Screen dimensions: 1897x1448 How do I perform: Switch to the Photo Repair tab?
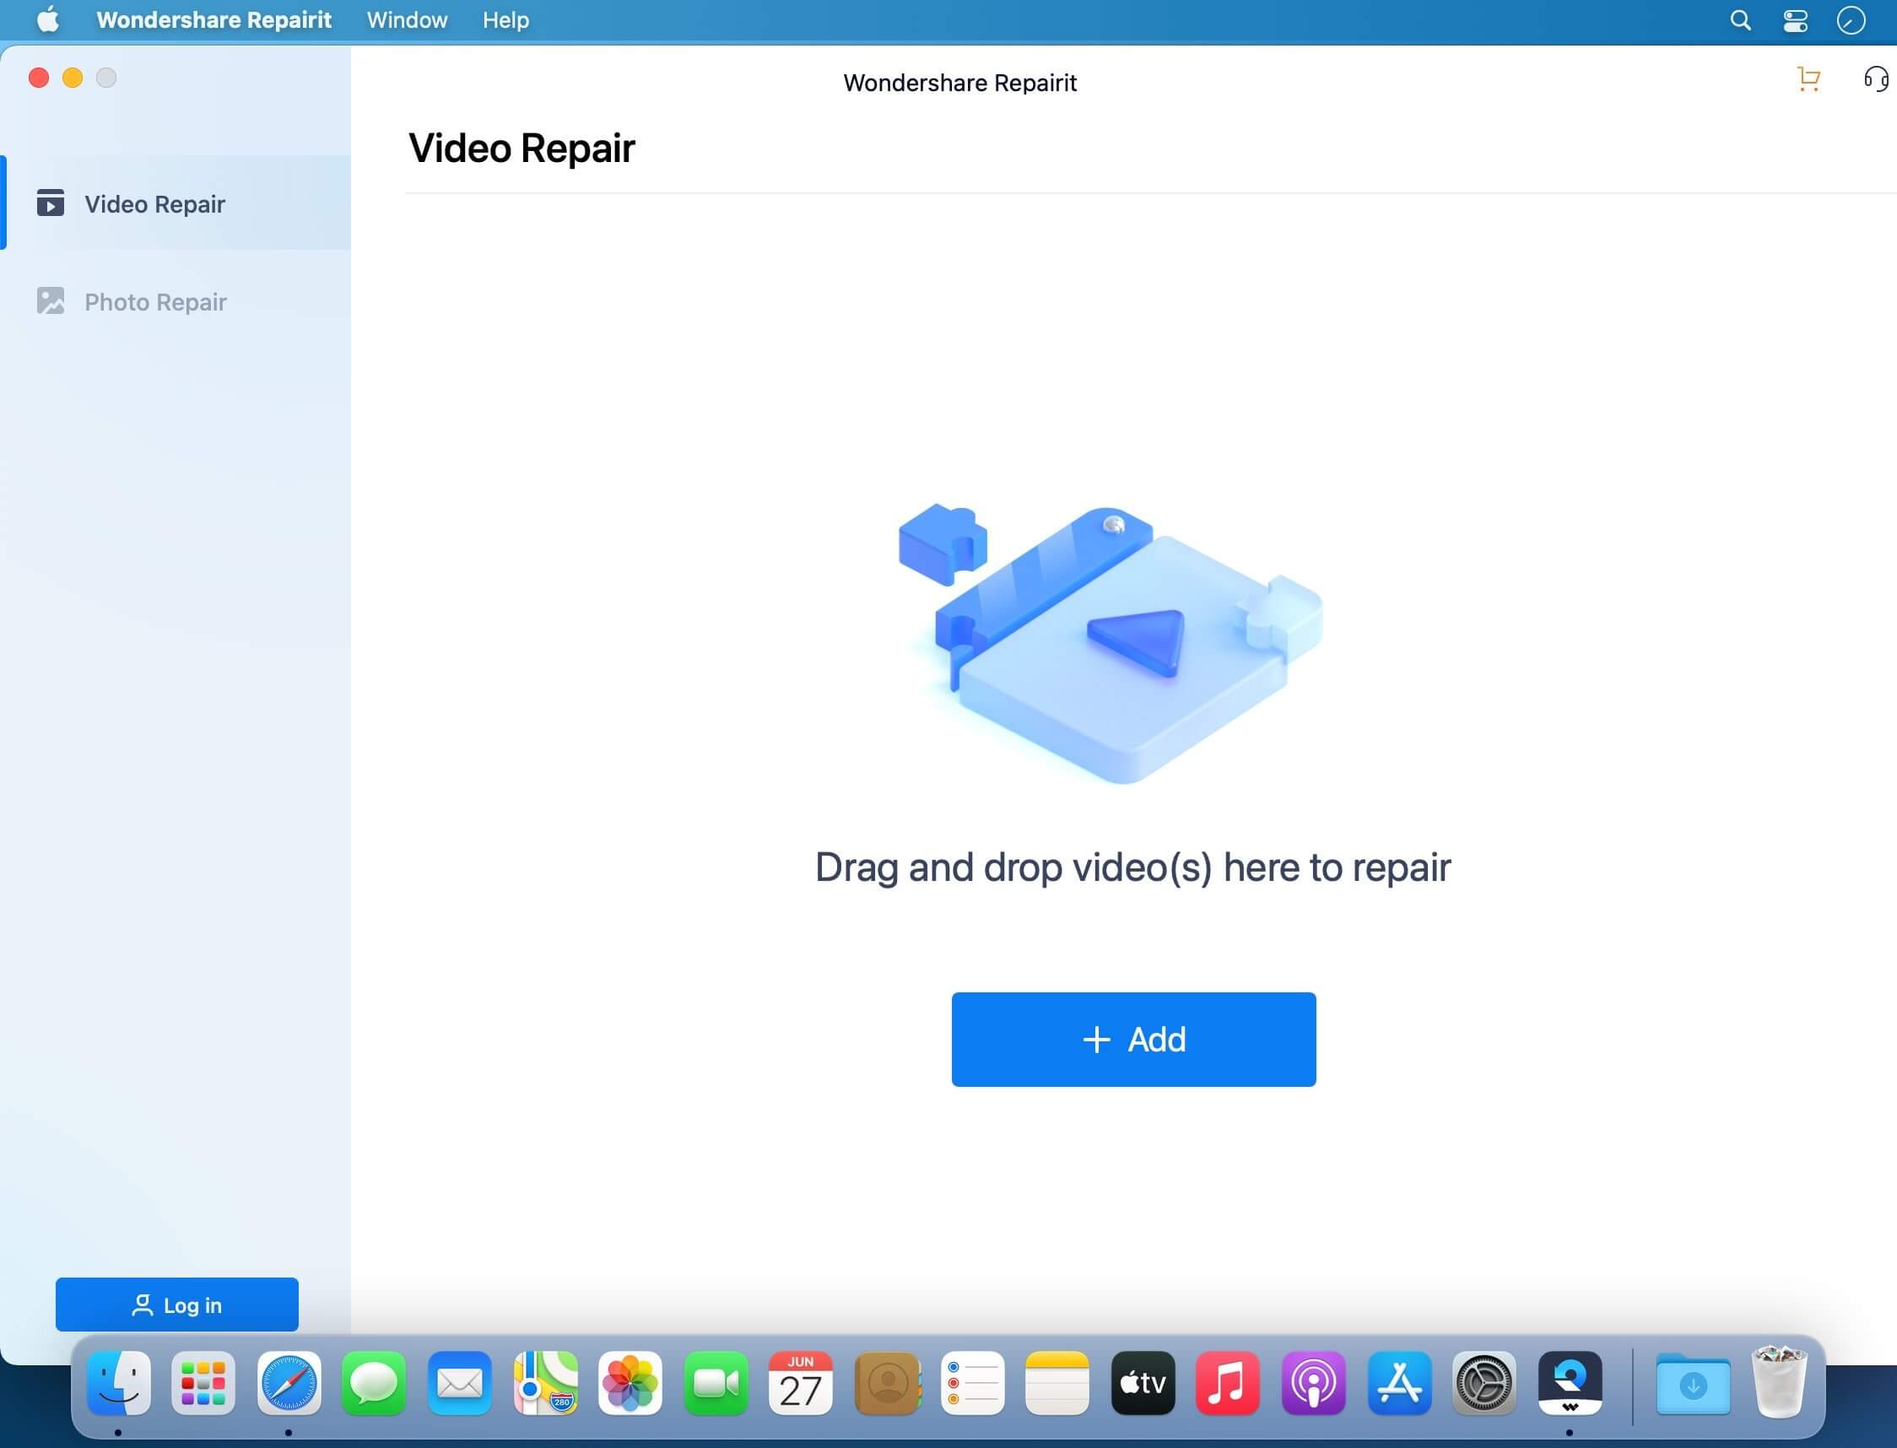155,302
